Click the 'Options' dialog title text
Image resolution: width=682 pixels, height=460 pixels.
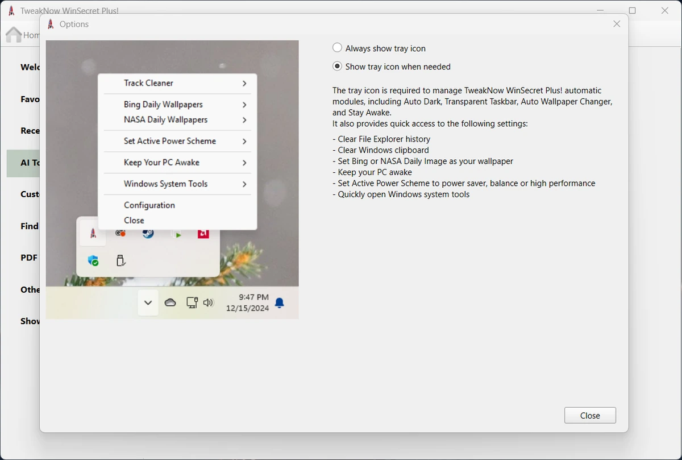click(74, 24)
